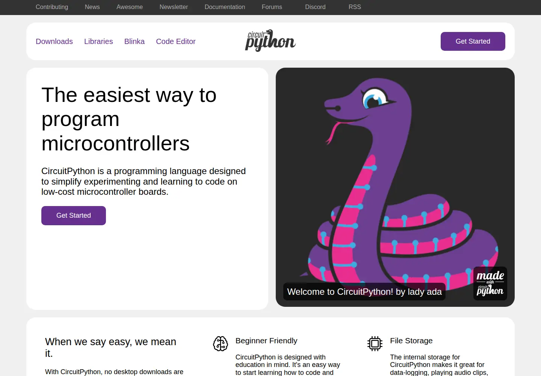Image resolution: width=541 pixels, height=376 pixels.
Task: Open Documentation from the top bar
Action: click(225, 7)
